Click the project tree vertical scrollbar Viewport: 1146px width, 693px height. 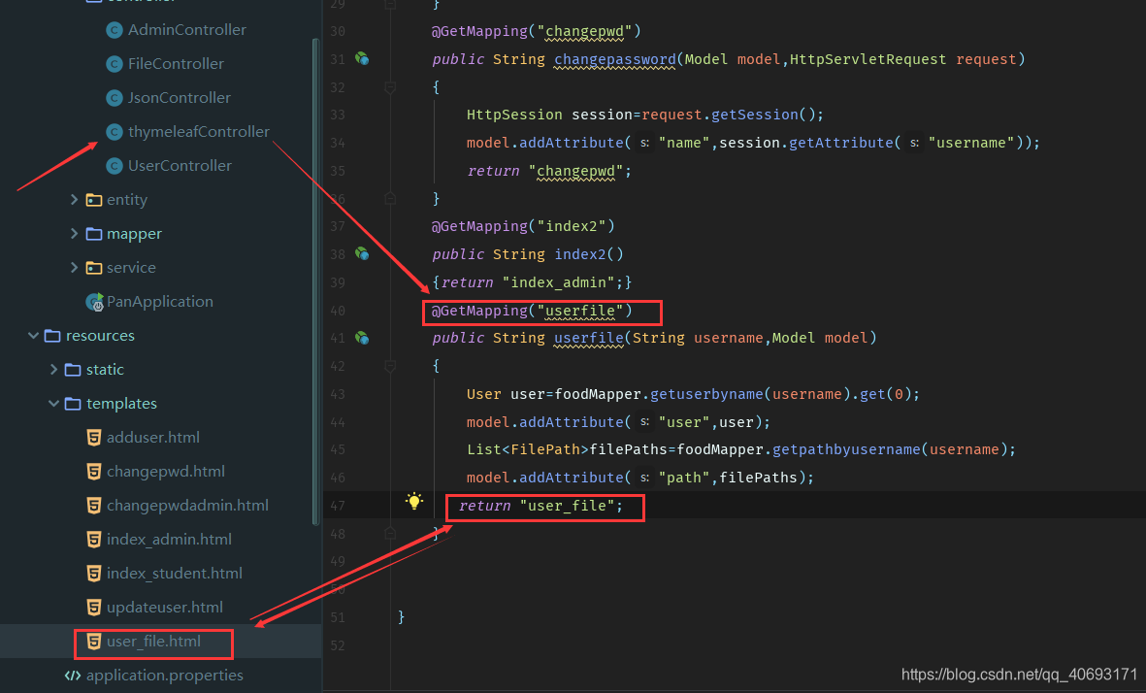[x=315, y=281]
